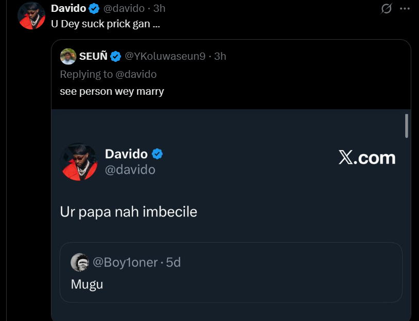Click the verified badge in the embedded Davido header

[x=158, y=154]
